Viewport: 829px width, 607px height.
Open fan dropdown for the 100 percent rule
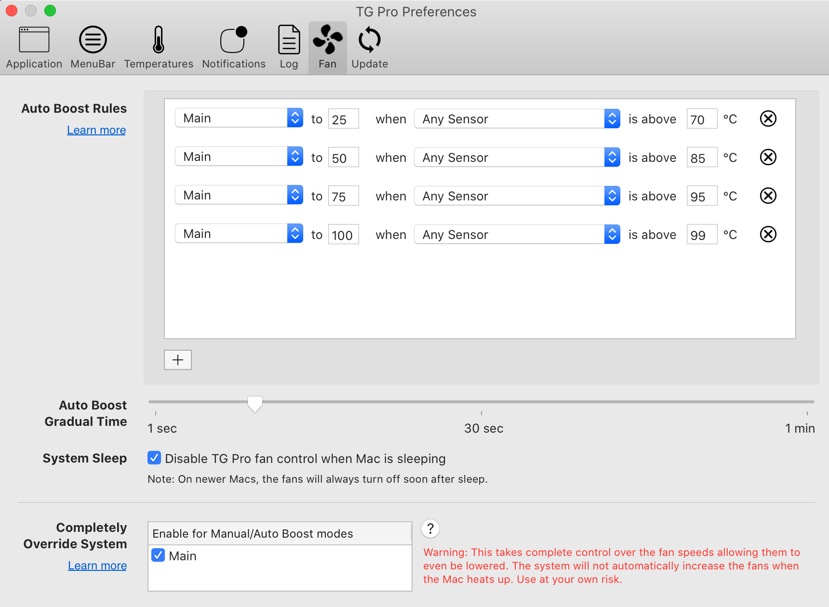pyautogui.click(x=239, y=234)
